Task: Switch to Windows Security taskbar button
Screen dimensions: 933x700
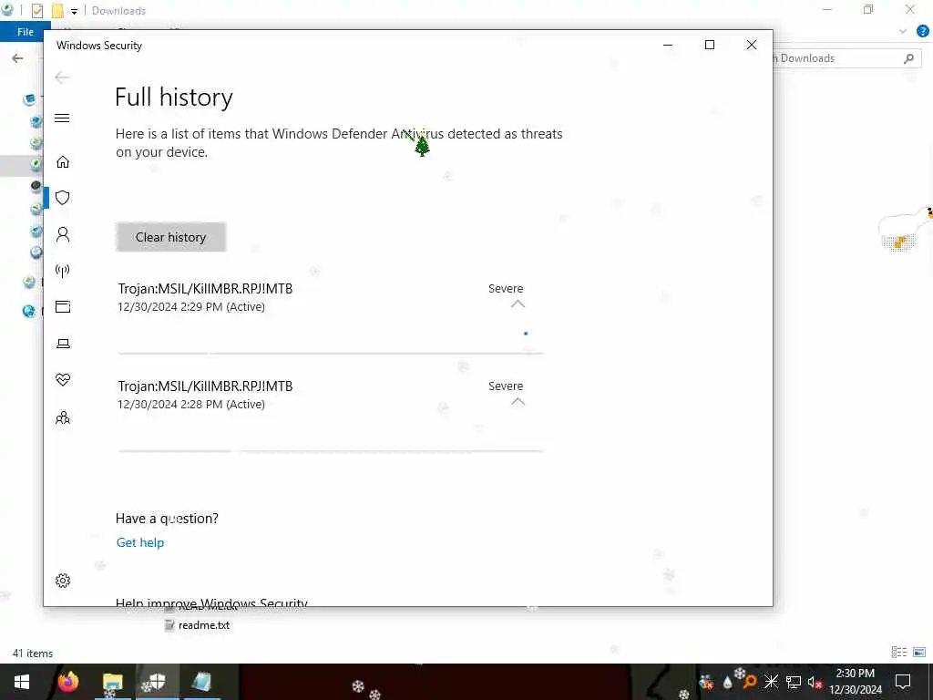Action: (x=157, y=682)
